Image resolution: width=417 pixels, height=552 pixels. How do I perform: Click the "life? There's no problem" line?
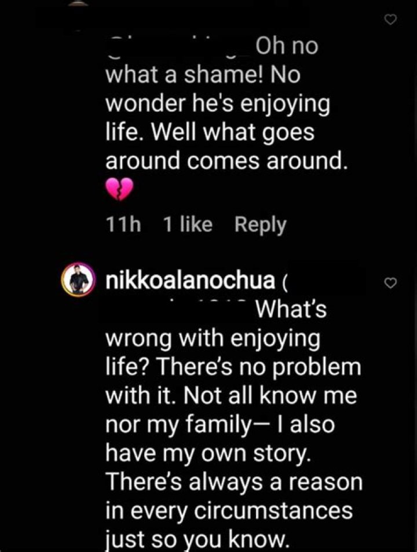pyautogui.click(x=232, y=368)
